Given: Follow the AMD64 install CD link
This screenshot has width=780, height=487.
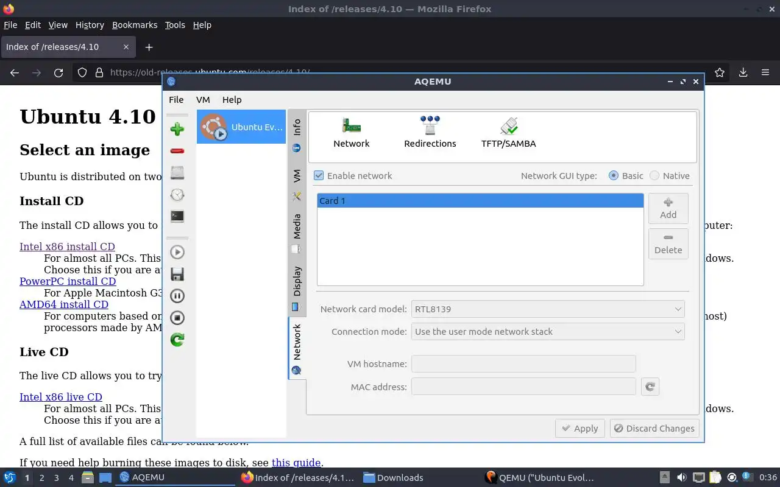Looking at the screenshot, I should (x=64, y=304).
